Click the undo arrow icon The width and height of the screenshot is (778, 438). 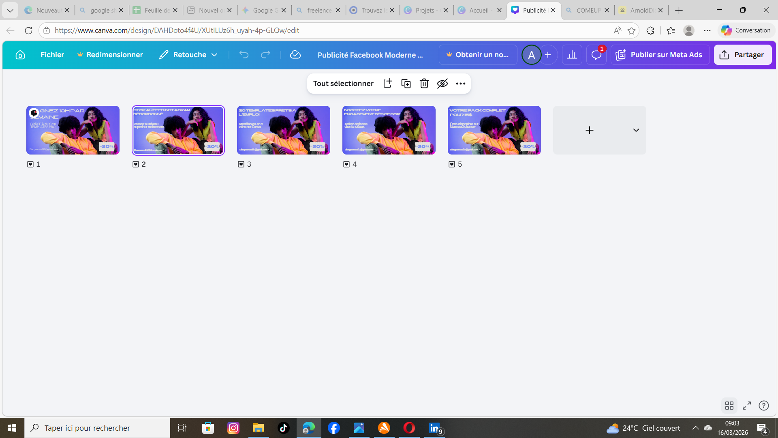point(244,55)
